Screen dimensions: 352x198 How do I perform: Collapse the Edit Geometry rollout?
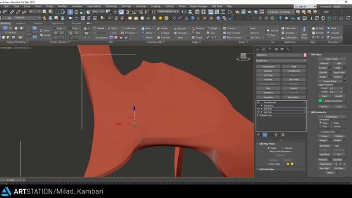pyautogui.click(x=318, y=112)
